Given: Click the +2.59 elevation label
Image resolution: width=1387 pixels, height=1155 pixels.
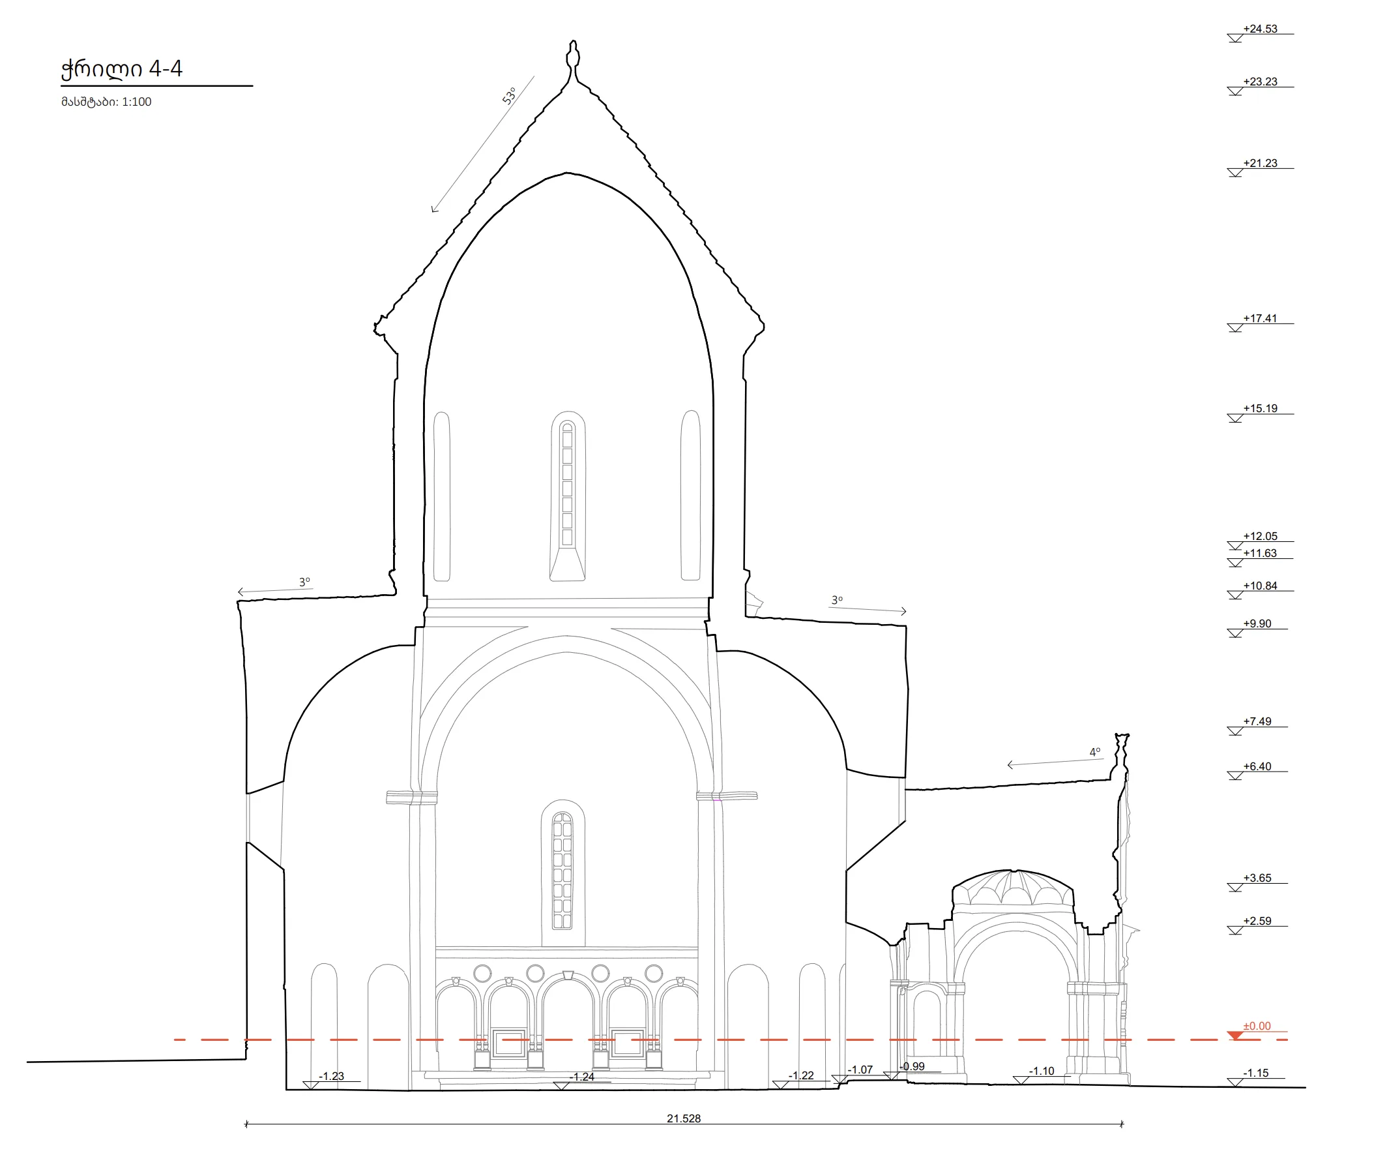Looking at the screenshot, I should (1257, 921).
